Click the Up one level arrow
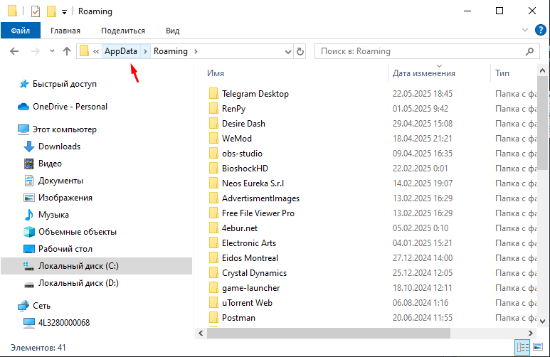The width and height of the screenshot is (550, 357). (x=67, y=51)
